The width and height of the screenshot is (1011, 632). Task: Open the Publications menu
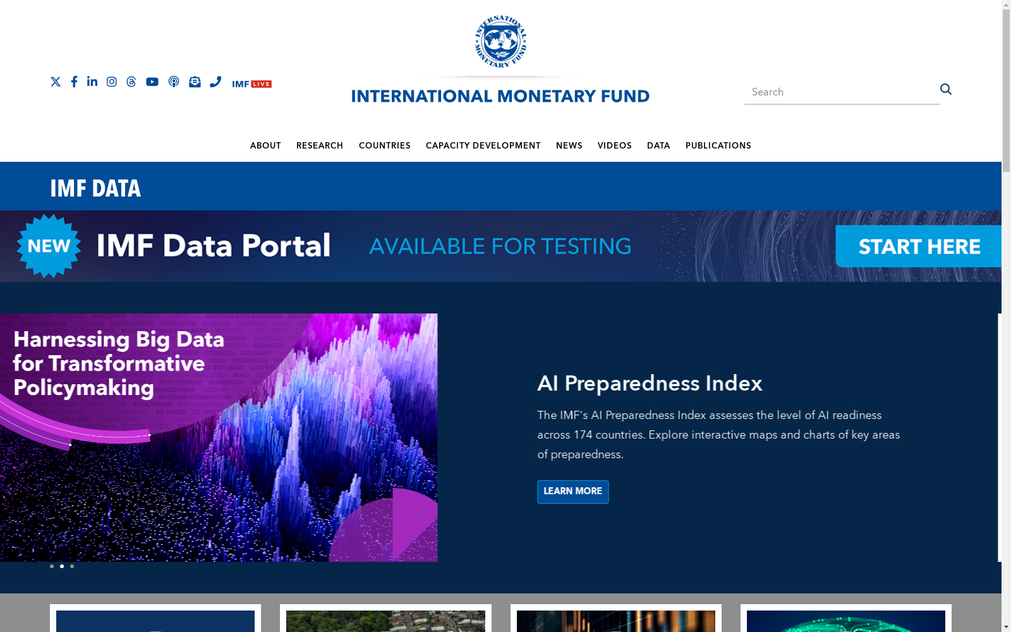[718, 145]
